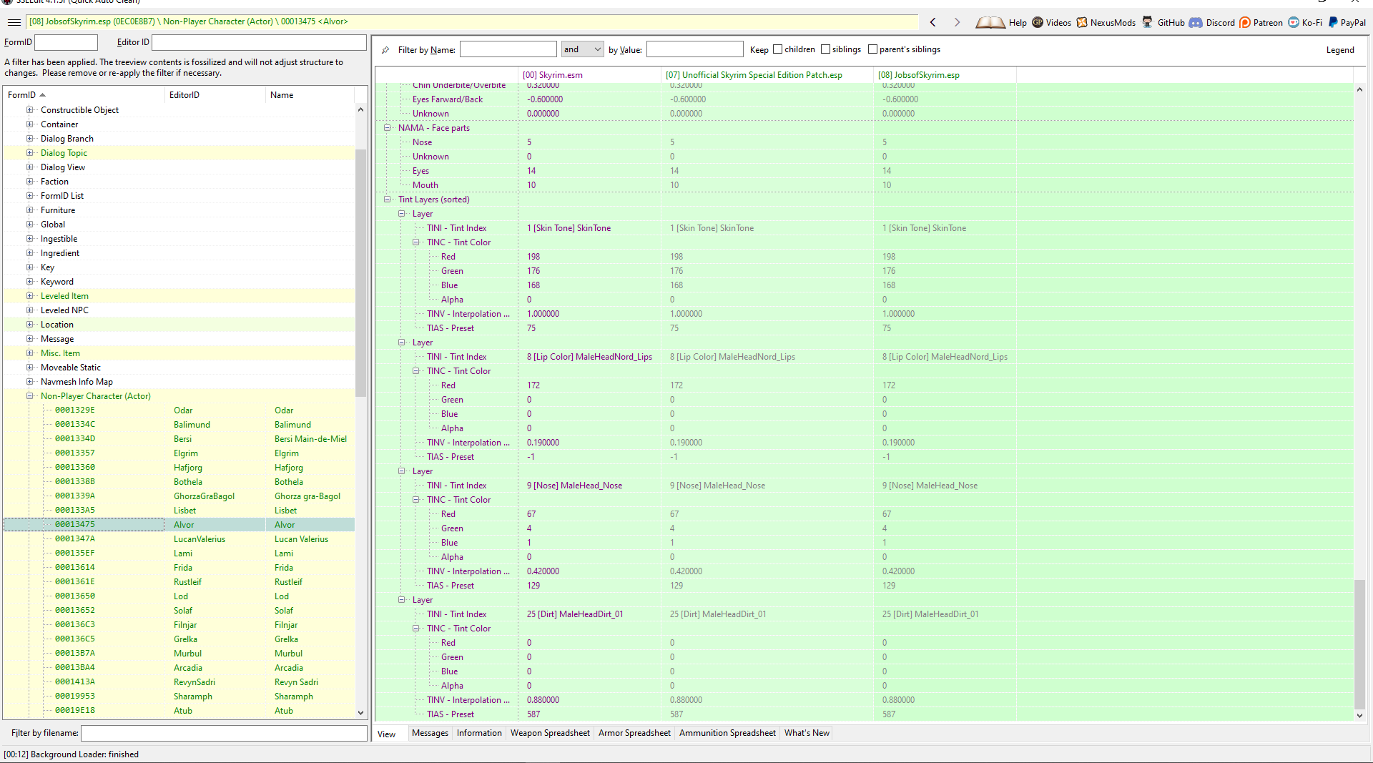Open the GitHub icon
This screenshot has width=1373, height=763.
(1147, 22)
